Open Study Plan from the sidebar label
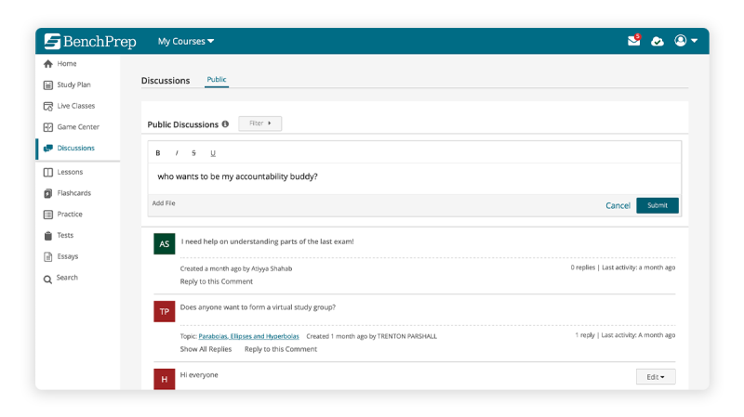 tap(74, 85)
